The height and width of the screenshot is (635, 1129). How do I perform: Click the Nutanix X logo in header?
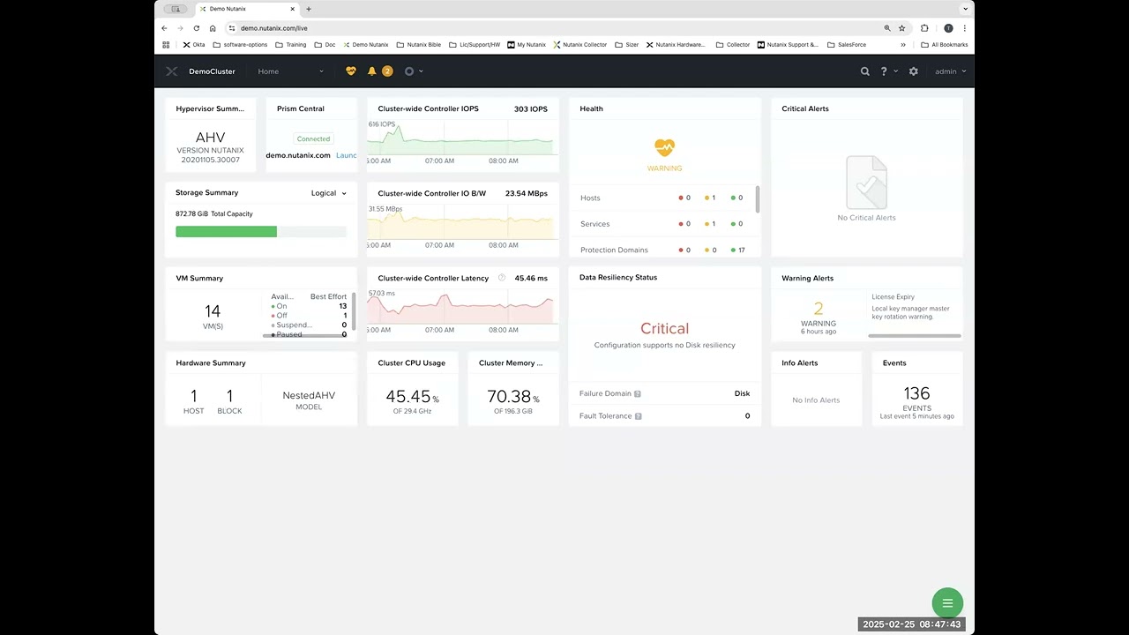click(x=172, y=71)
